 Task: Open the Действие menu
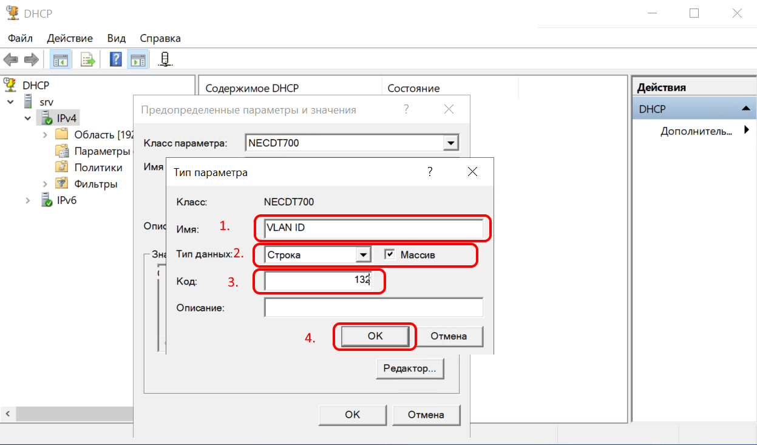click(x=70, y=38)
